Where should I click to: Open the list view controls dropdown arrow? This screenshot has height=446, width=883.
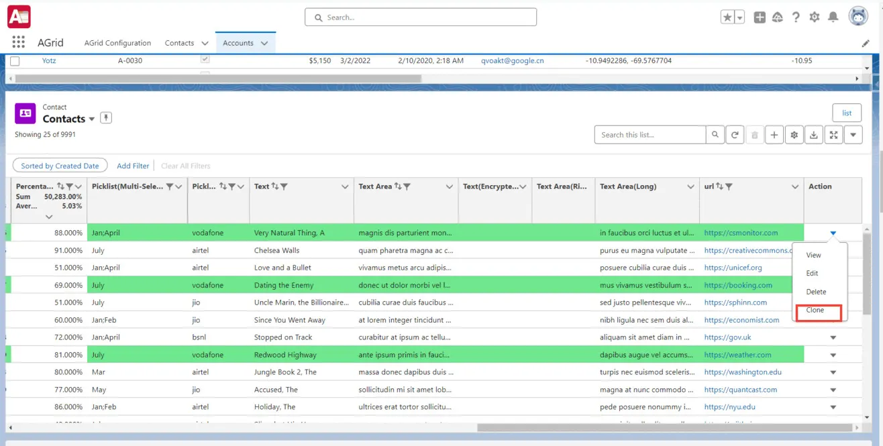pos(853,134)
